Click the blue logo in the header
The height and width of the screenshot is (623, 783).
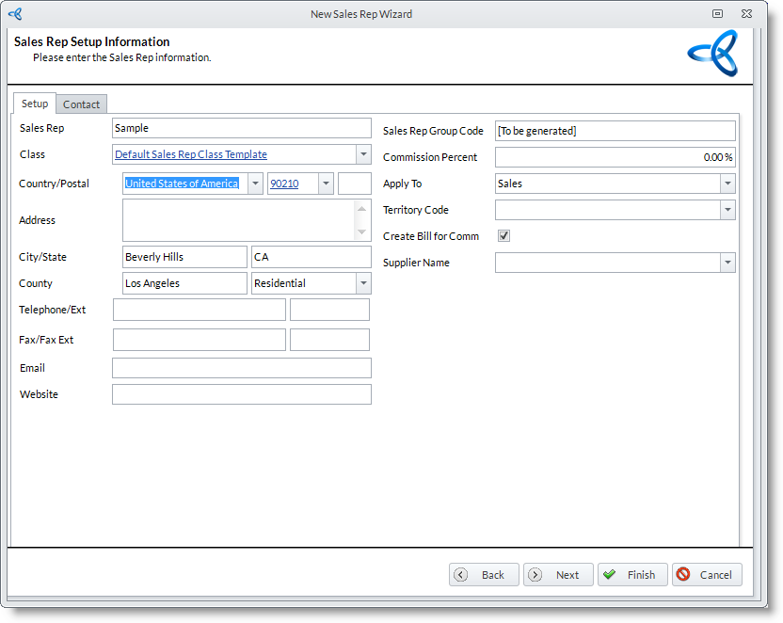(x=712, y=54)
